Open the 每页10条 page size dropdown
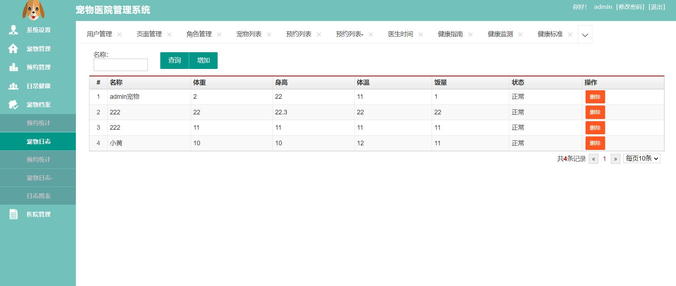Viewport: 676px width, 286px height. click(642, 158)
